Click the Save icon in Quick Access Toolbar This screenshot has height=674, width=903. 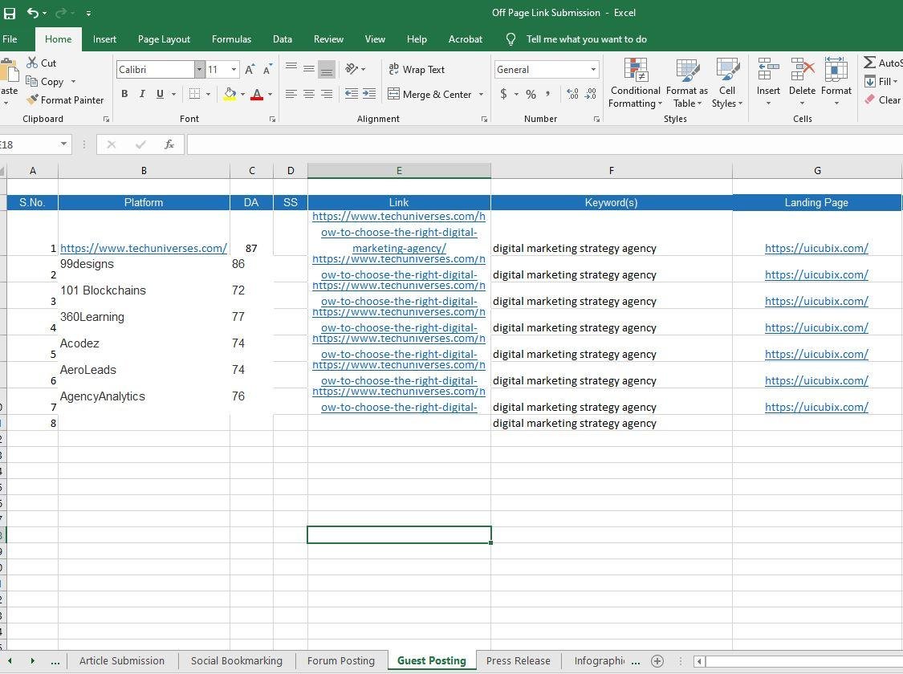click(x=10, y=13)
